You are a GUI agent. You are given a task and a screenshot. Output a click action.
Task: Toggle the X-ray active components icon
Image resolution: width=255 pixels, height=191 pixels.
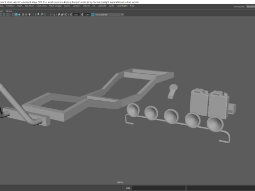[x=62, y=14]
